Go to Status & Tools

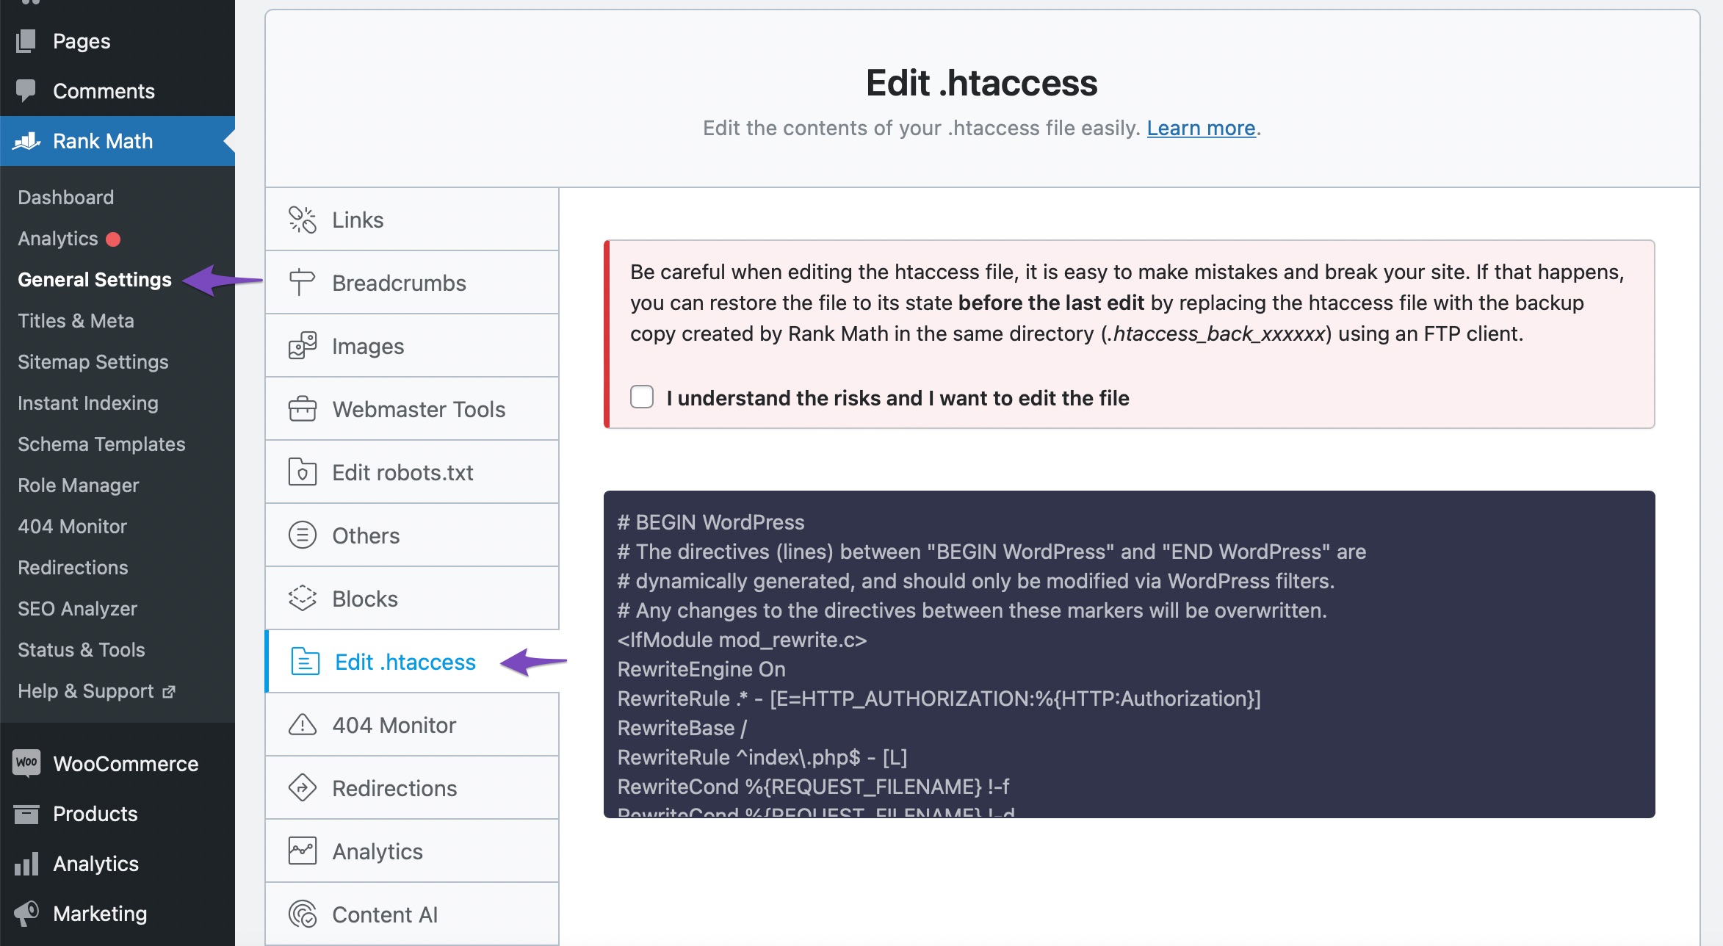pyautogui.click(x=82, y=650)
